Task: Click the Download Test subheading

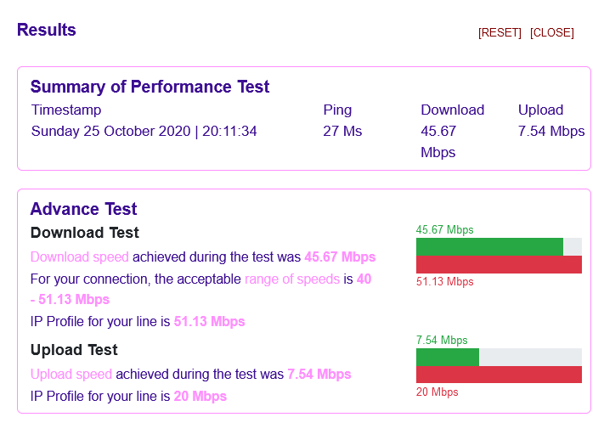Action: (85, 233)
